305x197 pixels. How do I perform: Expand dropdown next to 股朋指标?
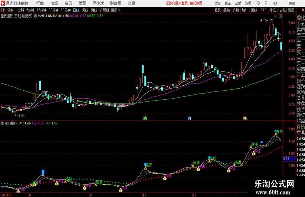[x=2, y=123]
